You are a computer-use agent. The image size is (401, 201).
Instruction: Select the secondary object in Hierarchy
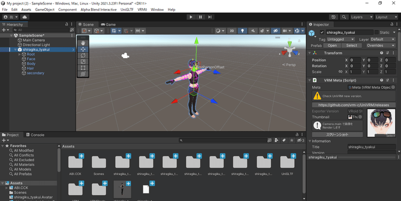point(35,73)
